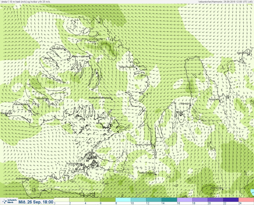Click the legend scale number 2
Screen dimensions: 254x205
point(70,203)
